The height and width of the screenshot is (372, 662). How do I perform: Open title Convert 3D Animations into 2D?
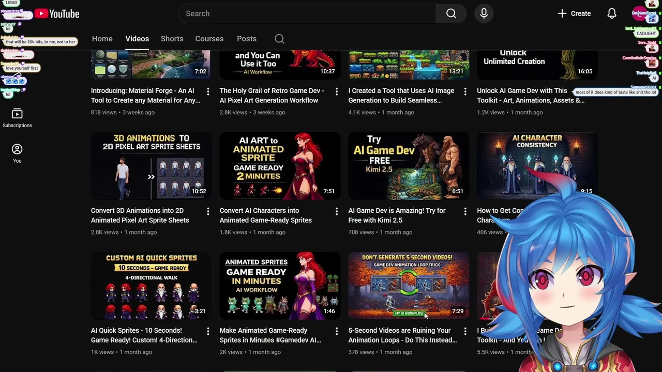pyautogui.click(x=140, y=215)
